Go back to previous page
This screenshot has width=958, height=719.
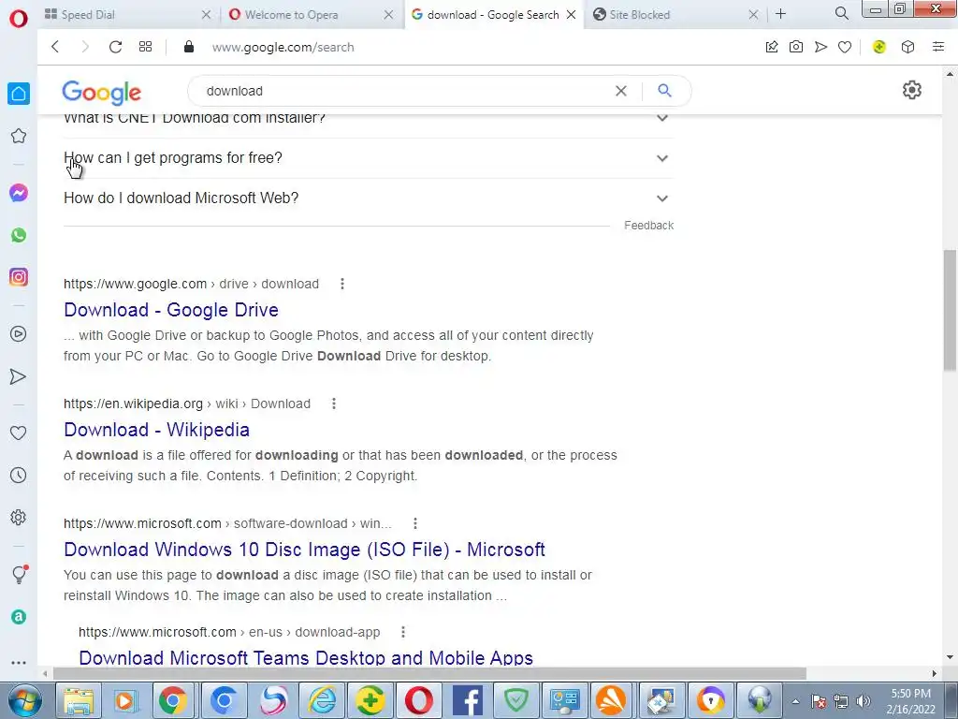point(55,47)
